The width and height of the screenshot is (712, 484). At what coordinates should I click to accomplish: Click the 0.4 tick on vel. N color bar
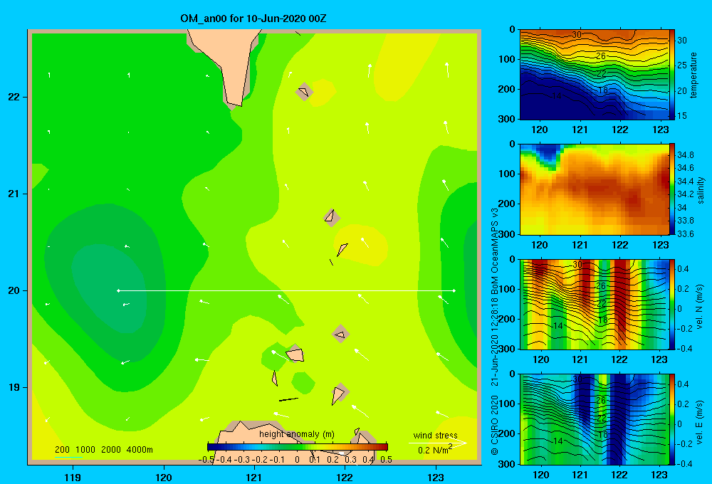pyautogui.click(x=683, y=269)
